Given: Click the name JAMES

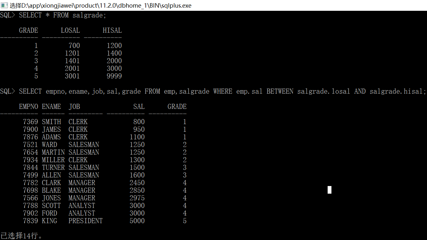Looking at the screenshot, I should 51,130.
